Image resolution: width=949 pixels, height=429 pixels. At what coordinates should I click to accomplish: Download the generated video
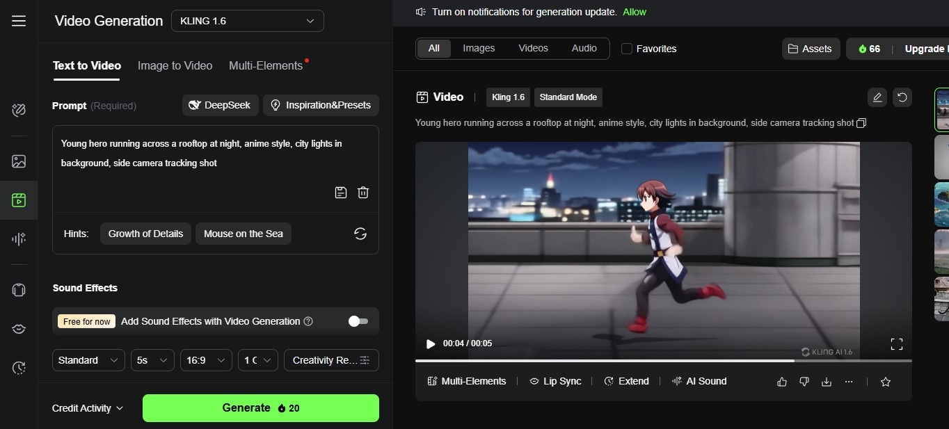coord(827,382)
